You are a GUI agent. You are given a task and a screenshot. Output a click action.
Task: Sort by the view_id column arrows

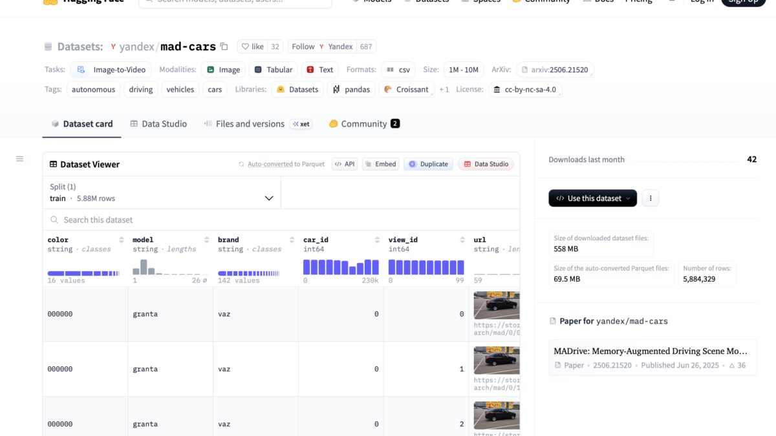[462, 240]
